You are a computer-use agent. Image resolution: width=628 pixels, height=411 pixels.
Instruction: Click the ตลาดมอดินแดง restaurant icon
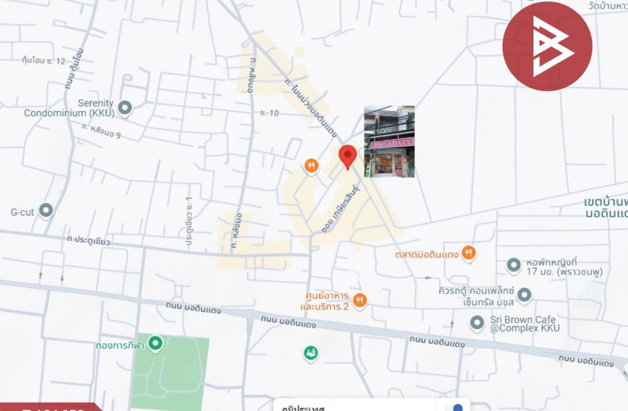[x=468, y=253]
